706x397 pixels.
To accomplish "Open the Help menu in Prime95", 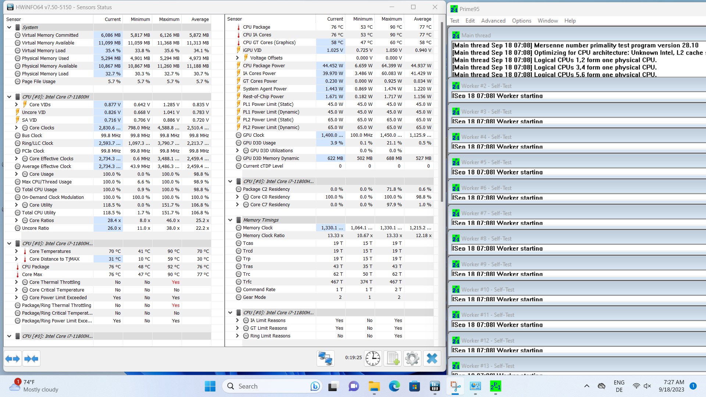I will 570,21.
